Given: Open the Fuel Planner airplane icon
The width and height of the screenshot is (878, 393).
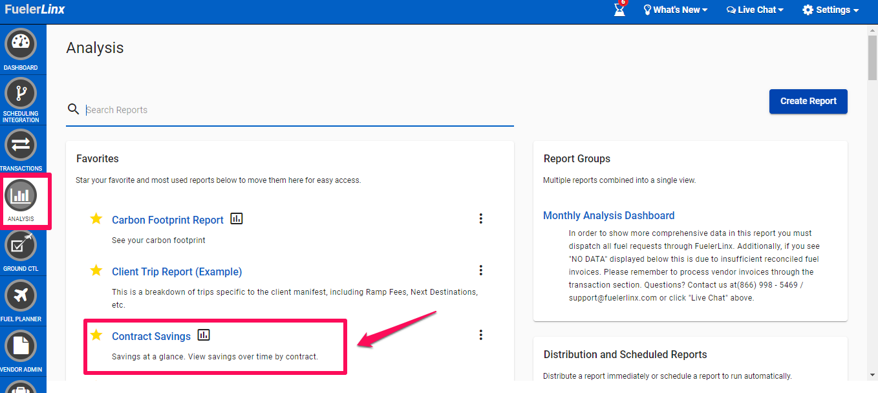Looking at the screenshot, I should (x=21, y=296).
